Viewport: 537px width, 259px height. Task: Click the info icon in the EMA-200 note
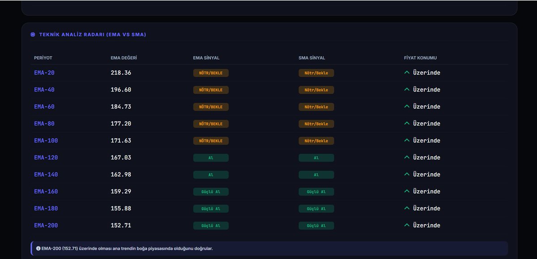[38, 248]
